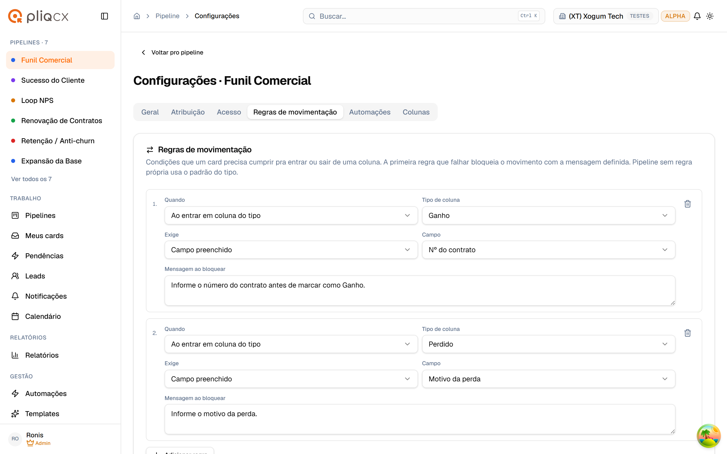This screenshot has width=727, height=454.
Task: Expand rule 2 Exige dropdown
Action: 291,379
